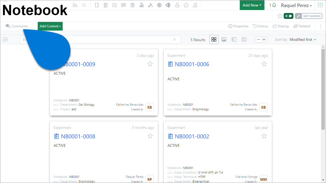Open the round-bottom flask icon

pyautogui.click(x=177, y=5)
